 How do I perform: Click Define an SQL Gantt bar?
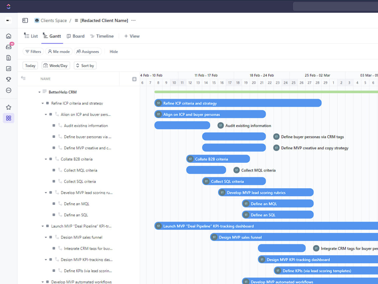pyautogui.click(x=278, y=215)
